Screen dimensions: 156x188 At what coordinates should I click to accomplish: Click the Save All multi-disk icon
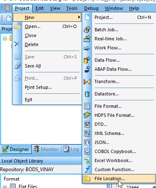(x=18, y=66)
